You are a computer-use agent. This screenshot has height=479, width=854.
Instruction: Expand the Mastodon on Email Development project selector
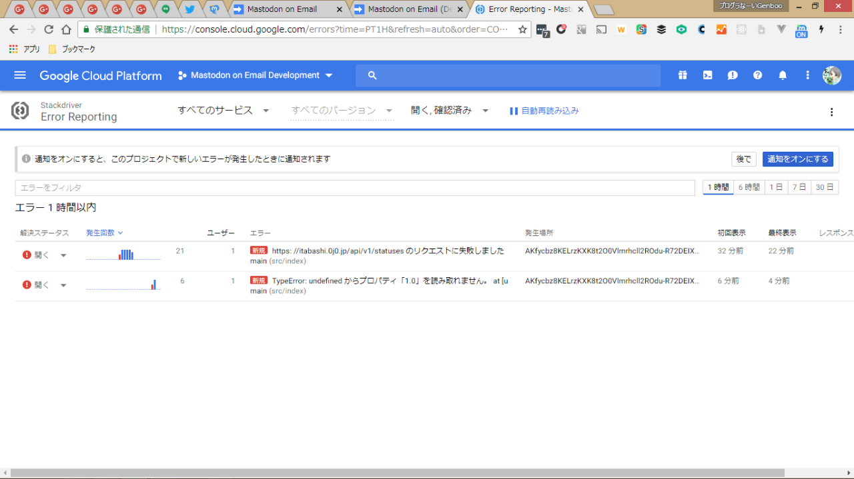[255, 75]
